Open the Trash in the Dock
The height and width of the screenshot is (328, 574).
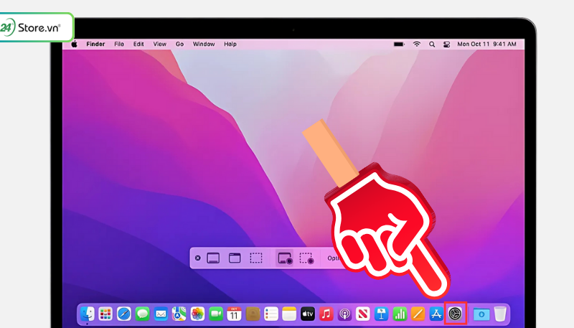pyautogui.click(x=500, y=314)
